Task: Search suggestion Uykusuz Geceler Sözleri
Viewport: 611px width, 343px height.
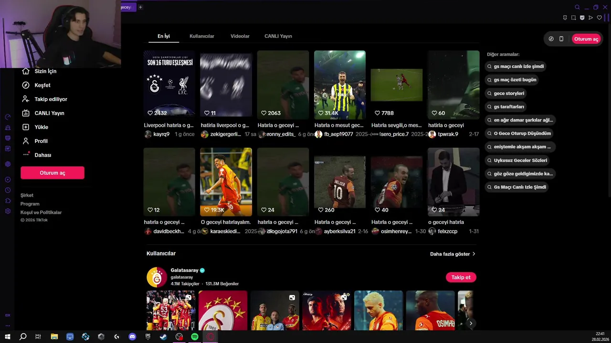Action: tap(516, 161)
